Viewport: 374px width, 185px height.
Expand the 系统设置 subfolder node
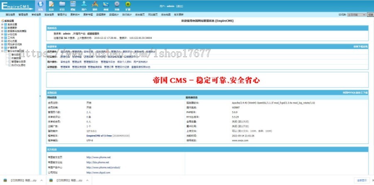[2, 24]
